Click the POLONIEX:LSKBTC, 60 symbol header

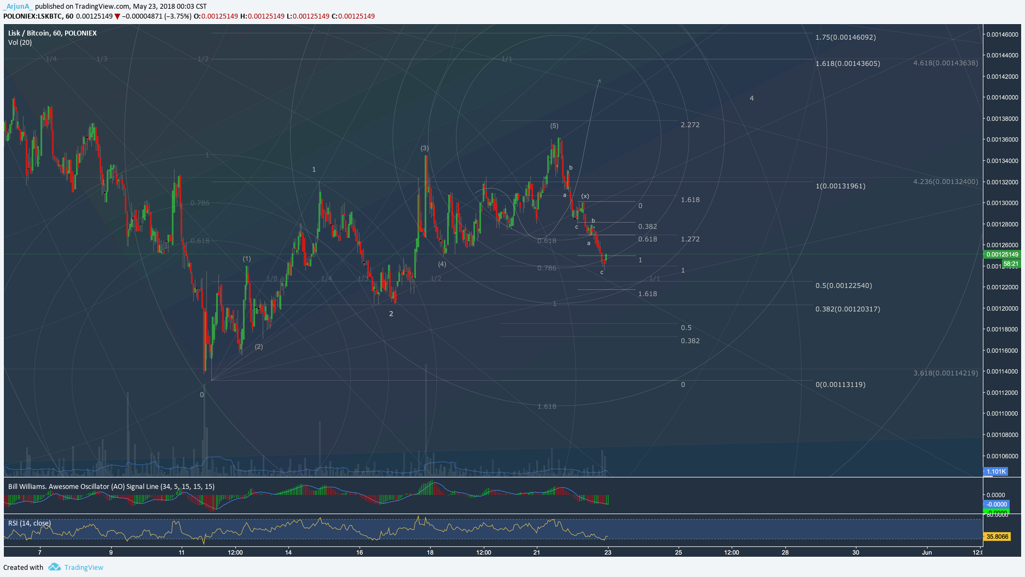(38, 16)
